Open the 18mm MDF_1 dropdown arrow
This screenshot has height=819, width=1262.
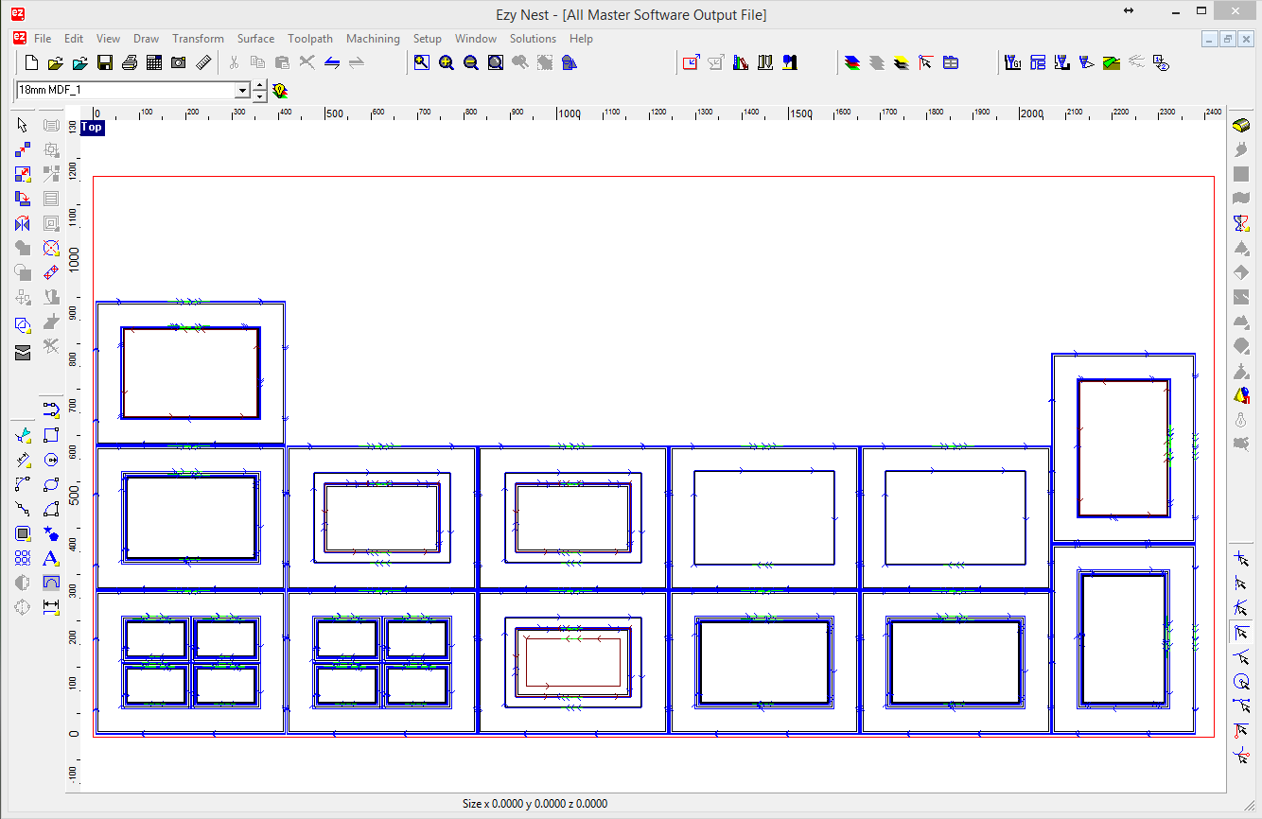(x=243, y=90)
